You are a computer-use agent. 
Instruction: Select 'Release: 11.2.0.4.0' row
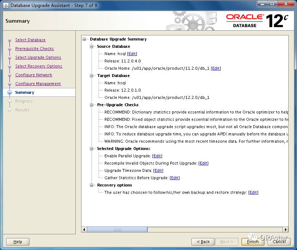tap(123, 61)
